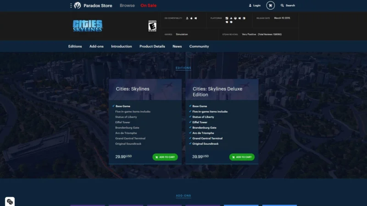Image resolution: width=367 pixels, height=206 pixels.
Task: Click Paradox Store title text
Action: click(98, 5)
